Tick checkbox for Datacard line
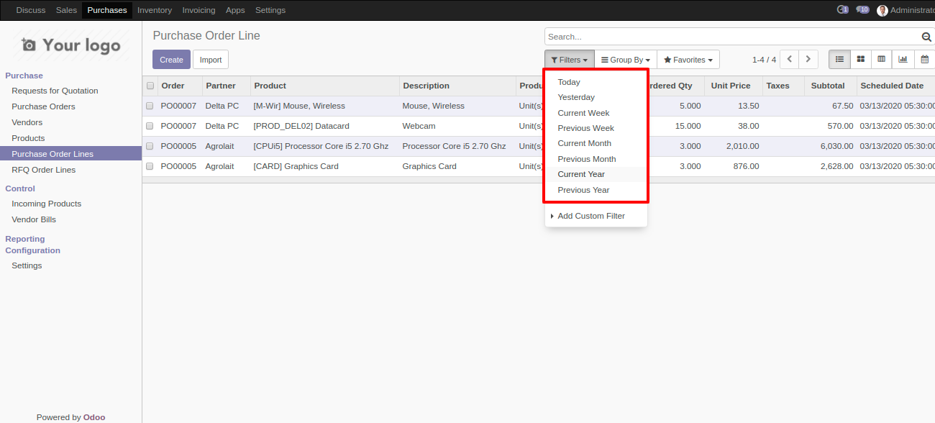The image size is (935, 423). 150,126
